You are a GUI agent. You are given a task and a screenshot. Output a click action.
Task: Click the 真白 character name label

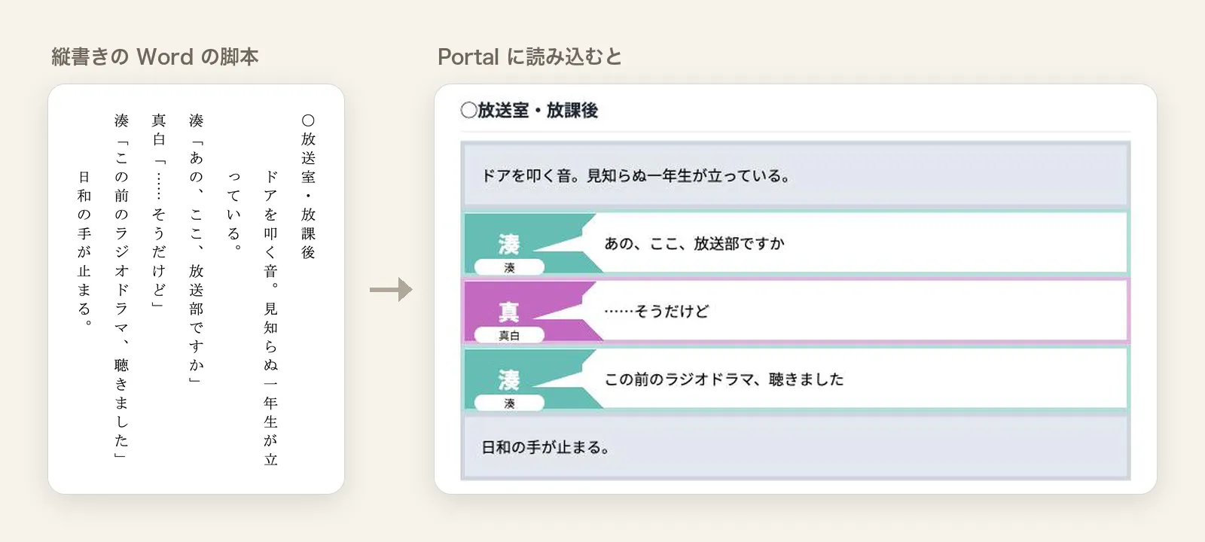tap(509, 335)
